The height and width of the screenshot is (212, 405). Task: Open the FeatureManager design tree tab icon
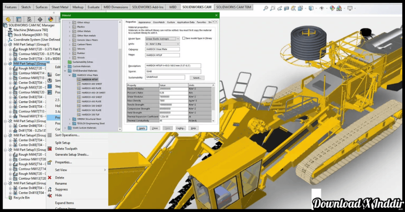(8, 19)
